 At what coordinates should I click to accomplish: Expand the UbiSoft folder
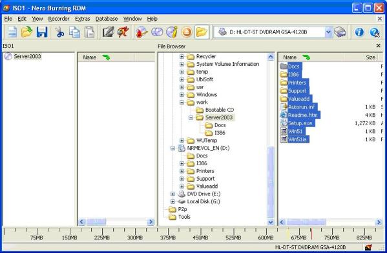point(182,79)
